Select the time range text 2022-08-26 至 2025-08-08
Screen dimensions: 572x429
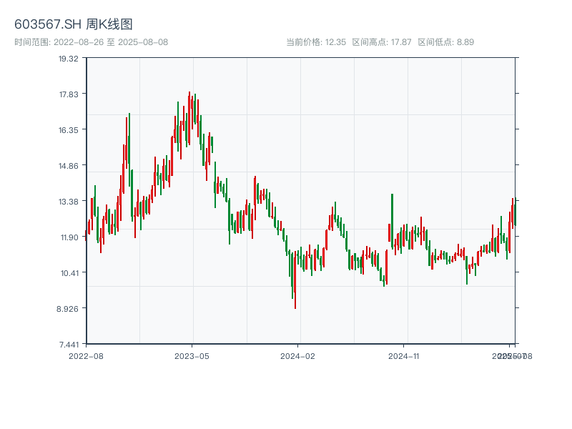coord(111,42)
